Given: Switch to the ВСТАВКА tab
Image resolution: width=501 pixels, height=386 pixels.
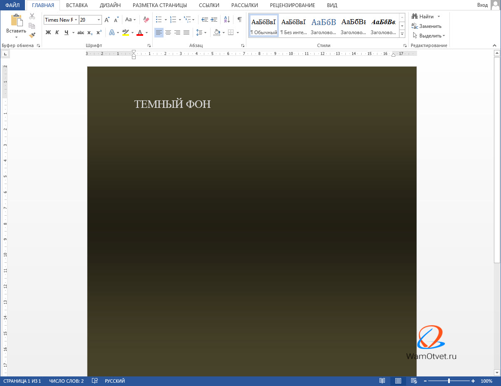Looking at the screenshot, I should (x=77, y=5).
